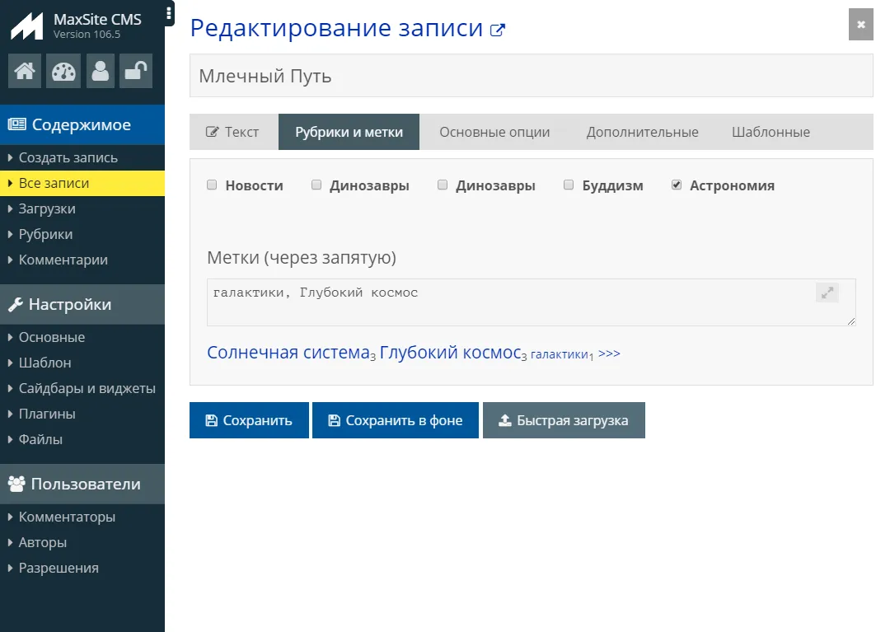Switch to the Основные опции tab

(x=494, y=131)
